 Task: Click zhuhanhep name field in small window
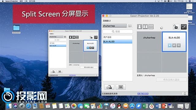pos(56,37)
